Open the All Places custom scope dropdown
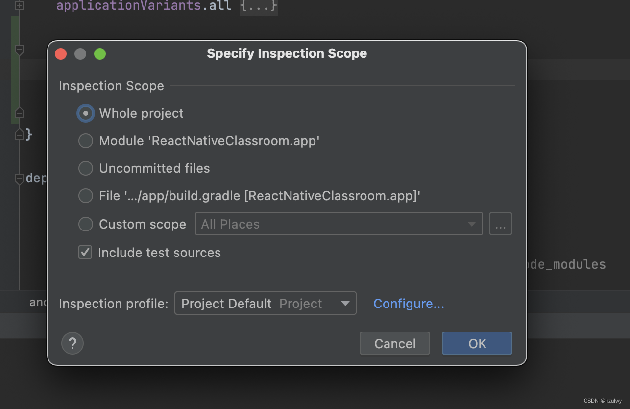This screenshot has width=630, height=409. pos(339,224)
